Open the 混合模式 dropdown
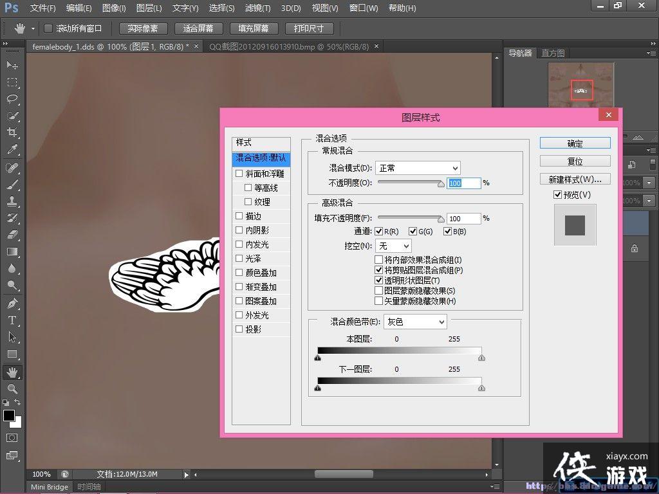The image size is (659, 494). 418,168
